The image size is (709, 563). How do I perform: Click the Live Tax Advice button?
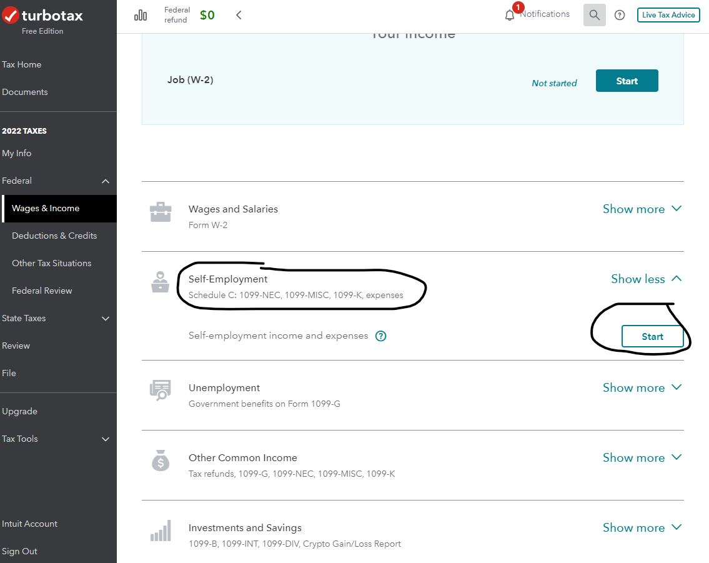(x=668, y=15)
